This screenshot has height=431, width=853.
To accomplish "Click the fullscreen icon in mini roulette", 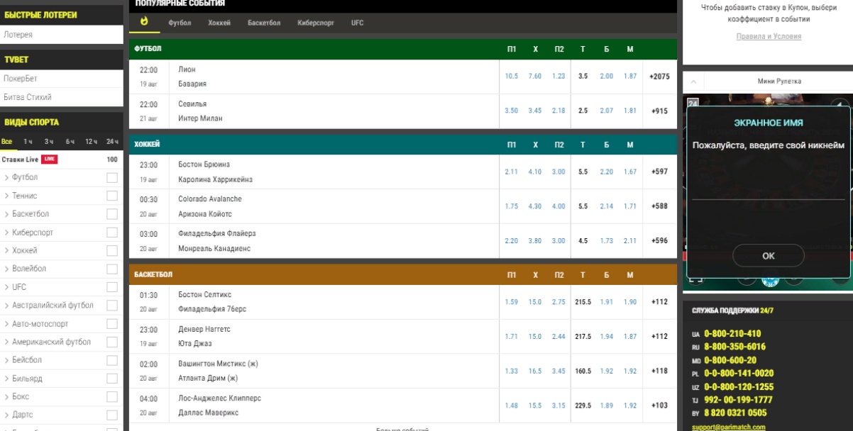I will (695, 279).
